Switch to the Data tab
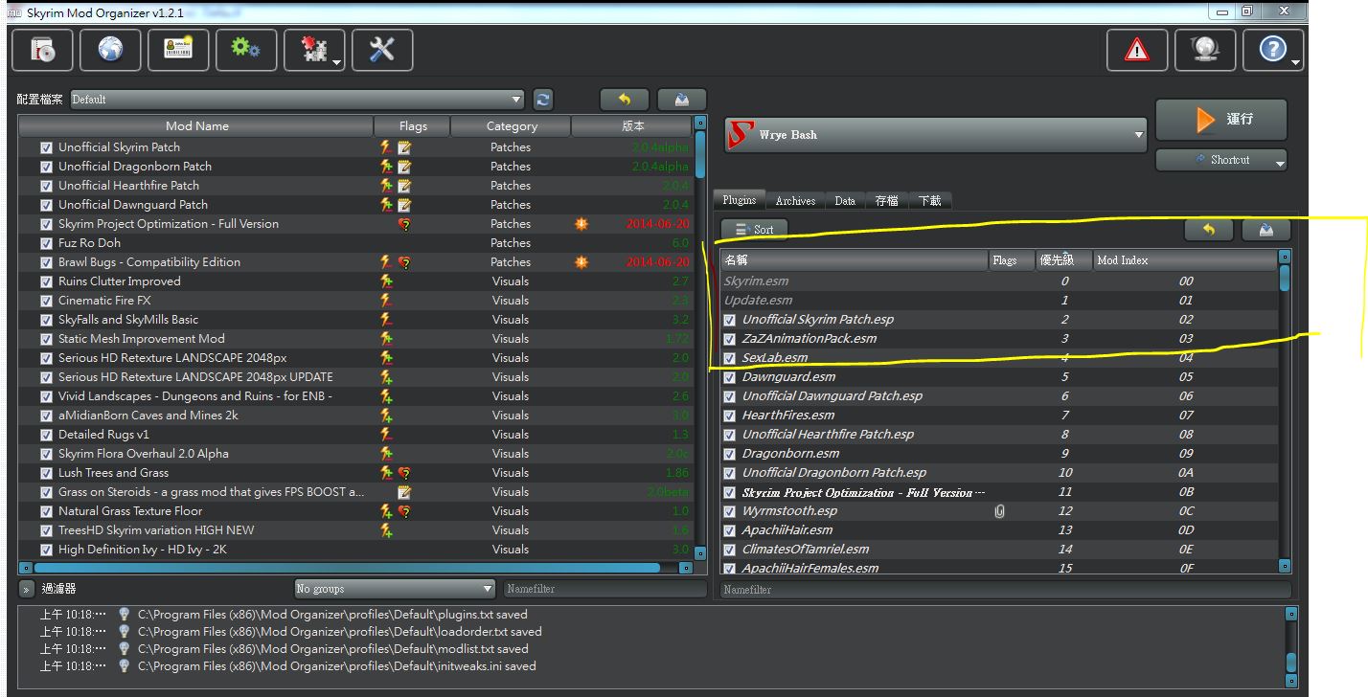 click(x=845, y=201)
